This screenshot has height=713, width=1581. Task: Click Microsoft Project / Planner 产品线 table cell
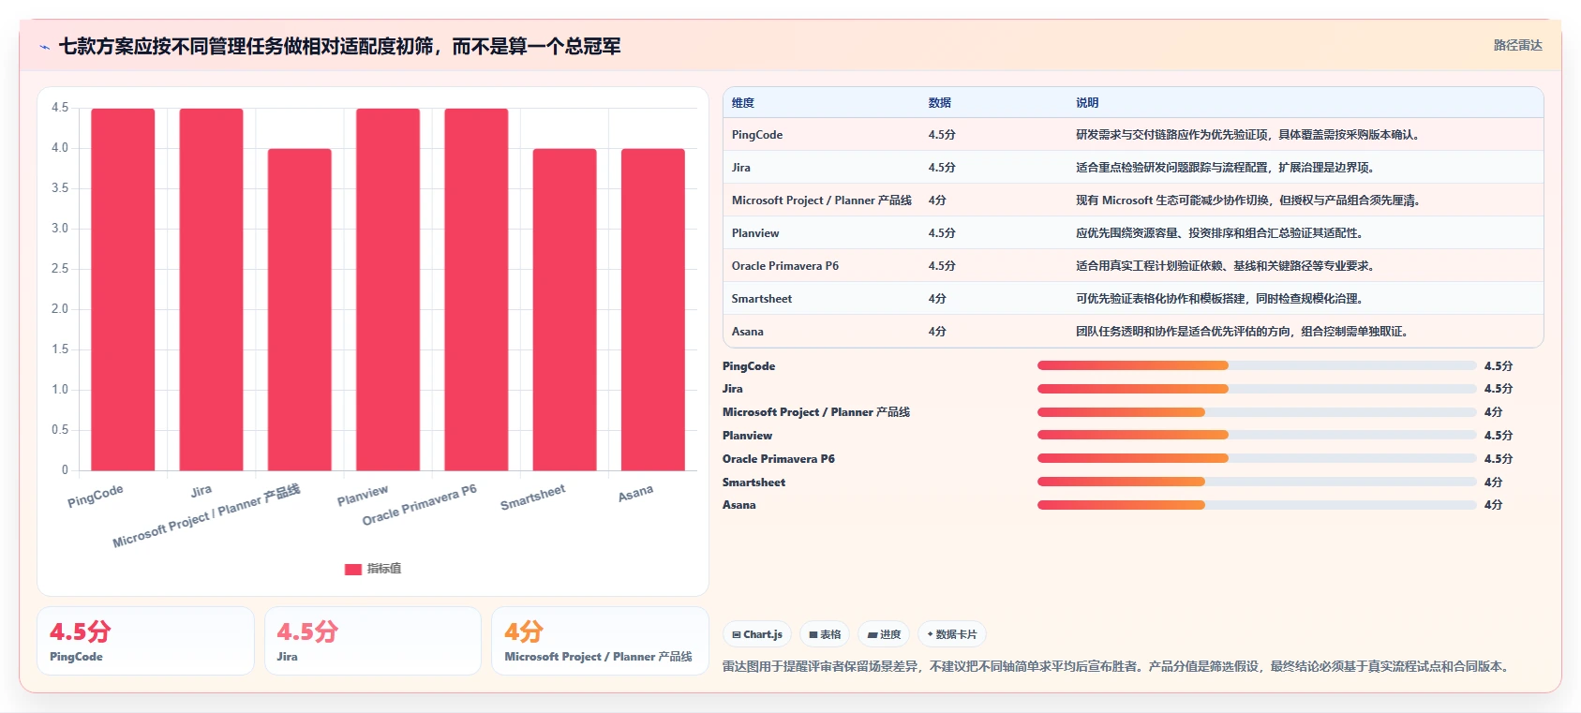[x=822, y=201]
